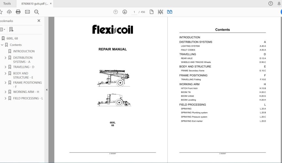Collapse the navigation pane with the arrow handle
The image size is (282, 163).
tap(47, 90)
